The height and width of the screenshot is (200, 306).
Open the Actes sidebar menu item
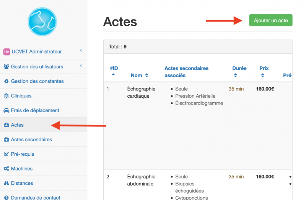coord(18,125)
